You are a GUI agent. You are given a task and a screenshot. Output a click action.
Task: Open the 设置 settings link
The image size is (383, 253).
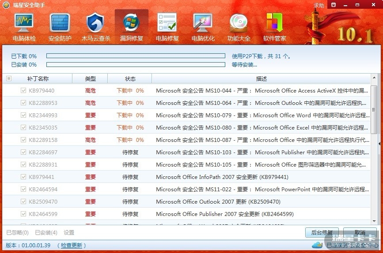69,233
